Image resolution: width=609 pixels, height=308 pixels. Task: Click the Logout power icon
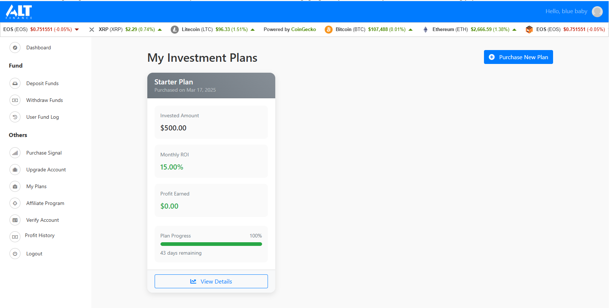pos(15,254)
